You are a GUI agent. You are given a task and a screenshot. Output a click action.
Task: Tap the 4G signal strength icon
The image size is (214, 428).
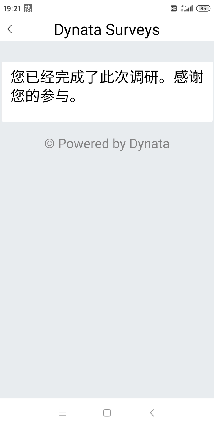coord(187,8)
